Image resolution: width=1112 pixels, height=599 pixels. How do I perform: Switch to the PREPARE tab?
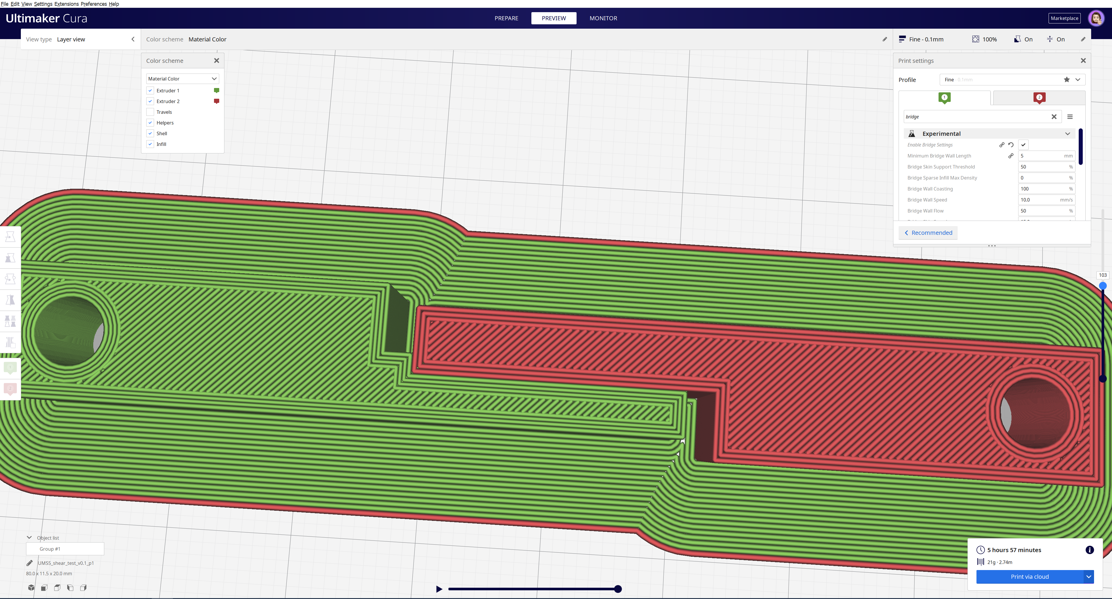coord(506,18)
